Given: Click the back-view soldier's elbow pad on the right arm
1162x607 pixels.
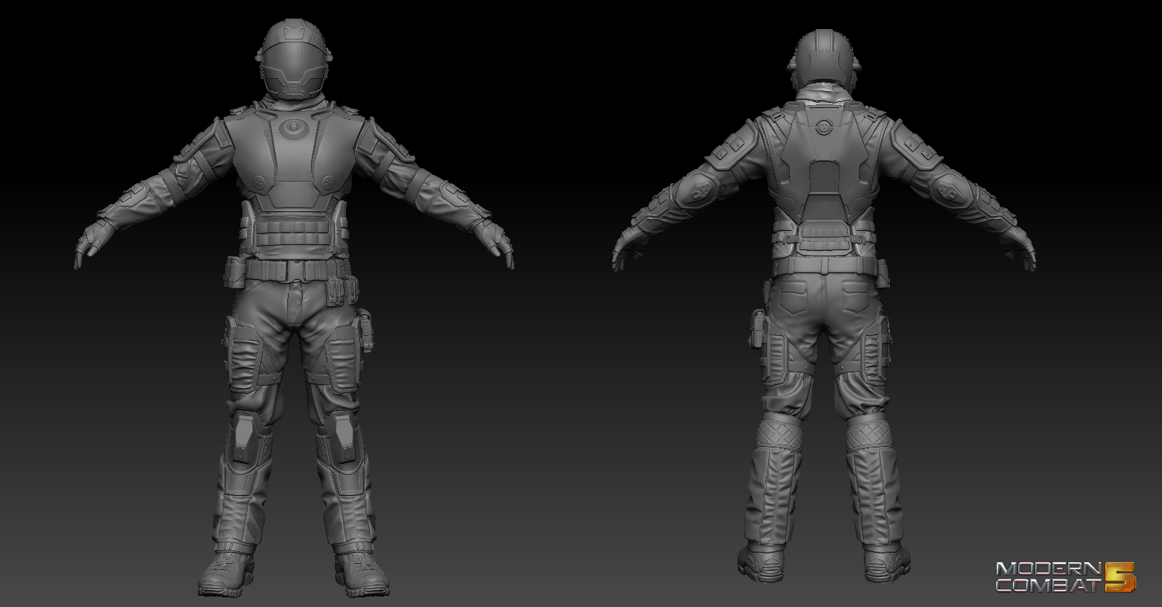Looking at the screenshot, I should tap(947, 189).
